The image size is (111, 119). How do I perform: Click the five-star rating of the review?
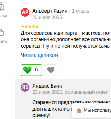(30, 26)
